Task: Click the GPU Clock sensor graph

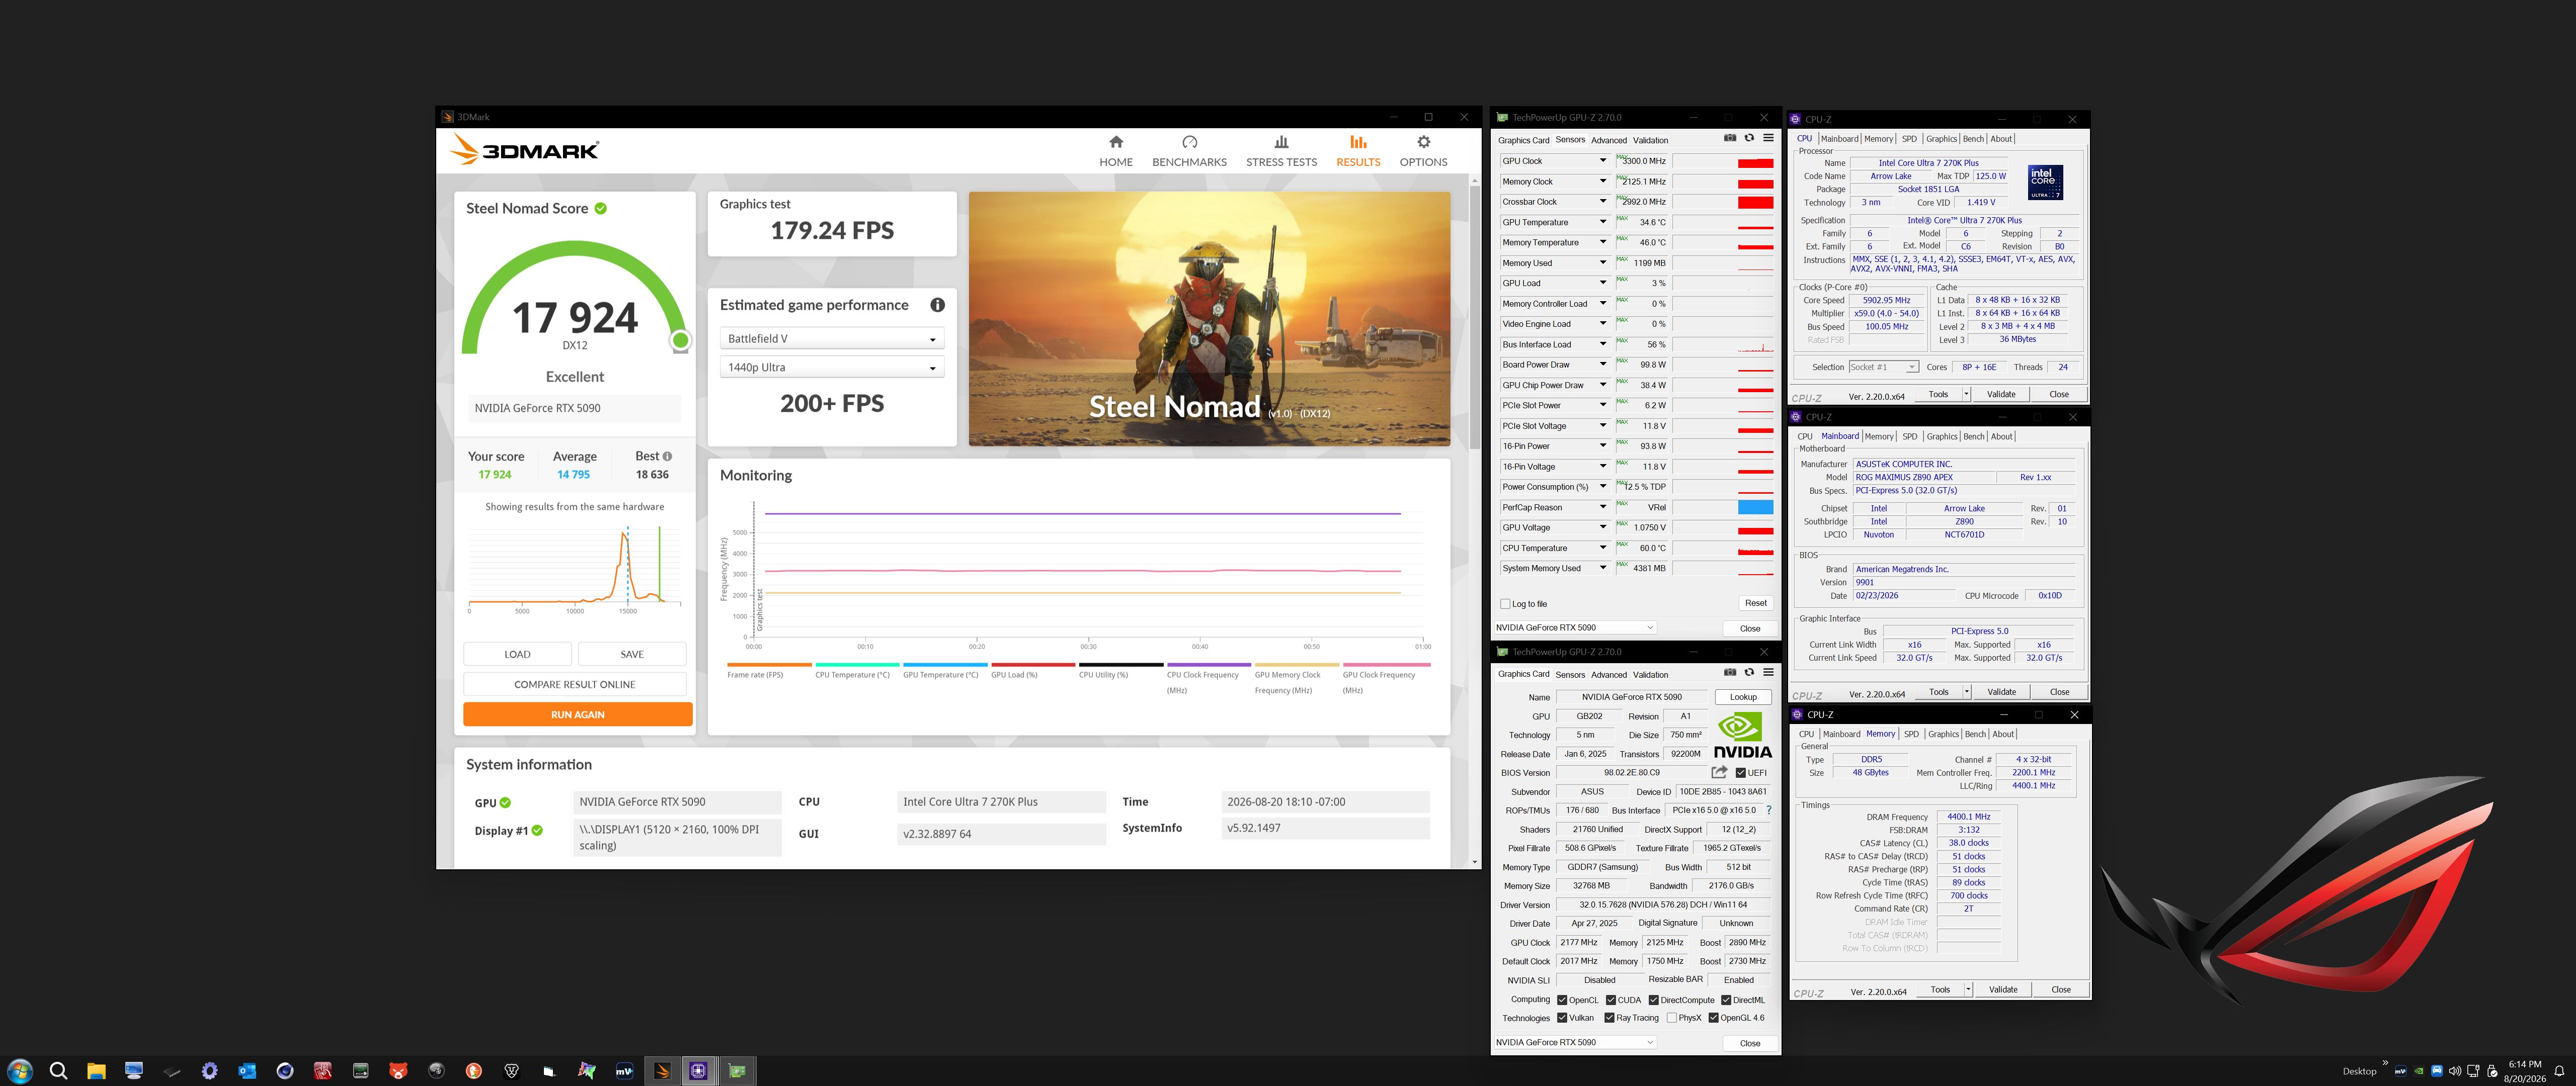Action: (x=1724, y=161)
